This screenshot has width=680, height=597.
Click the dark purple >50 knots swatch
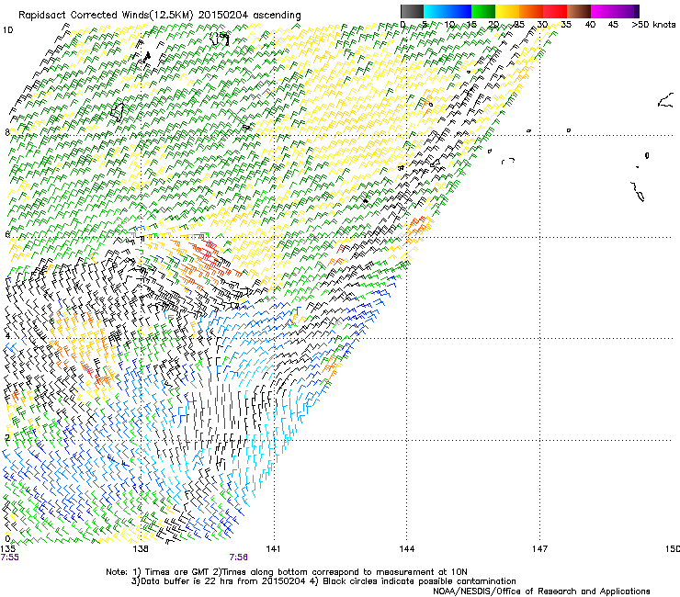coord(637,11)
